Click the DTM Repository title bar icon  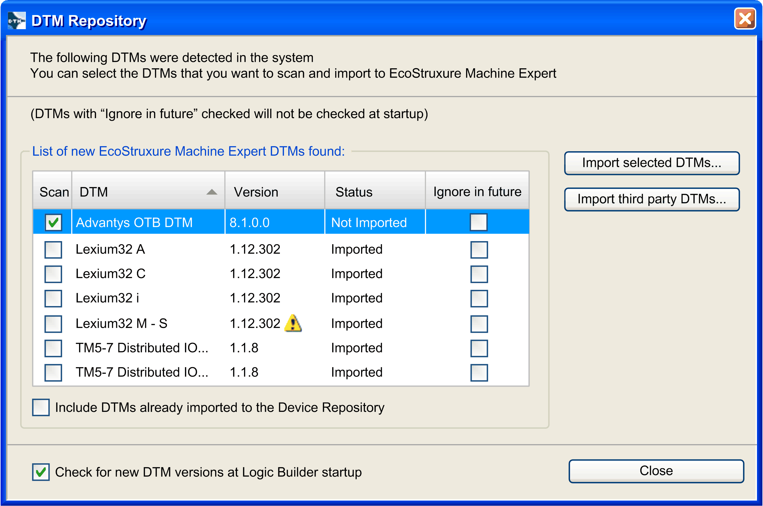click(17, 20)
